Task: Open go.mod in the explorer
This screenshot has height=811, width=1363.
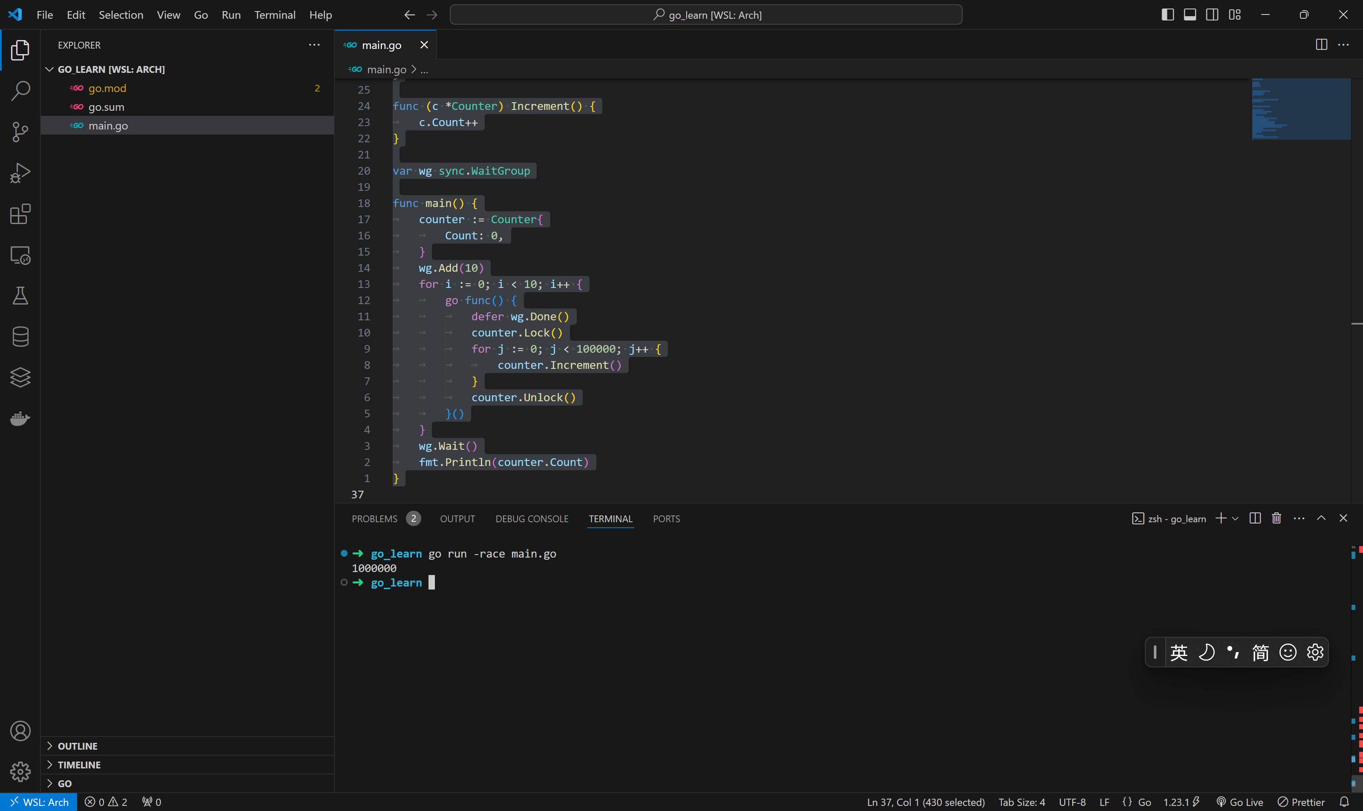Action: coord(107,88)
